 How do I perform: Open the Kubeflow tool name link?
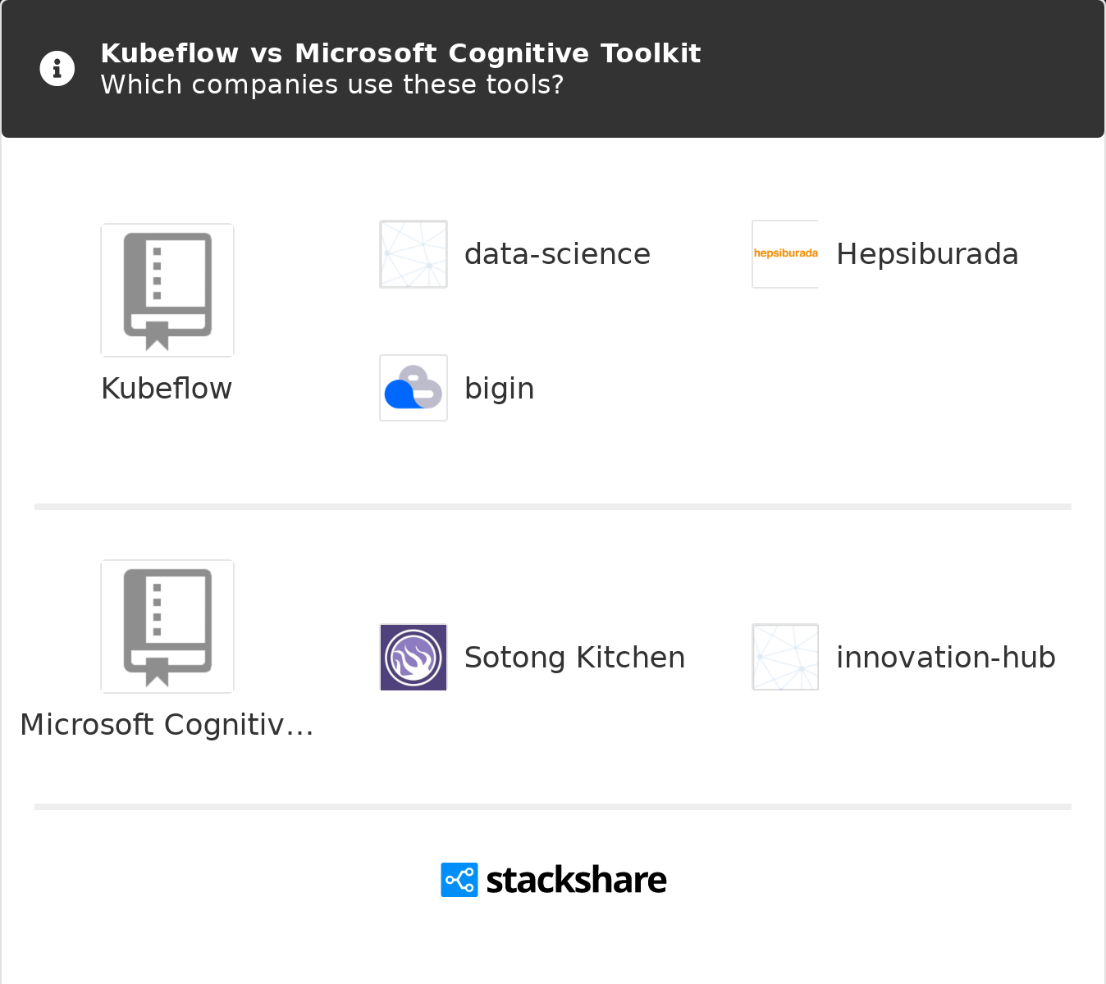point(167,389)
